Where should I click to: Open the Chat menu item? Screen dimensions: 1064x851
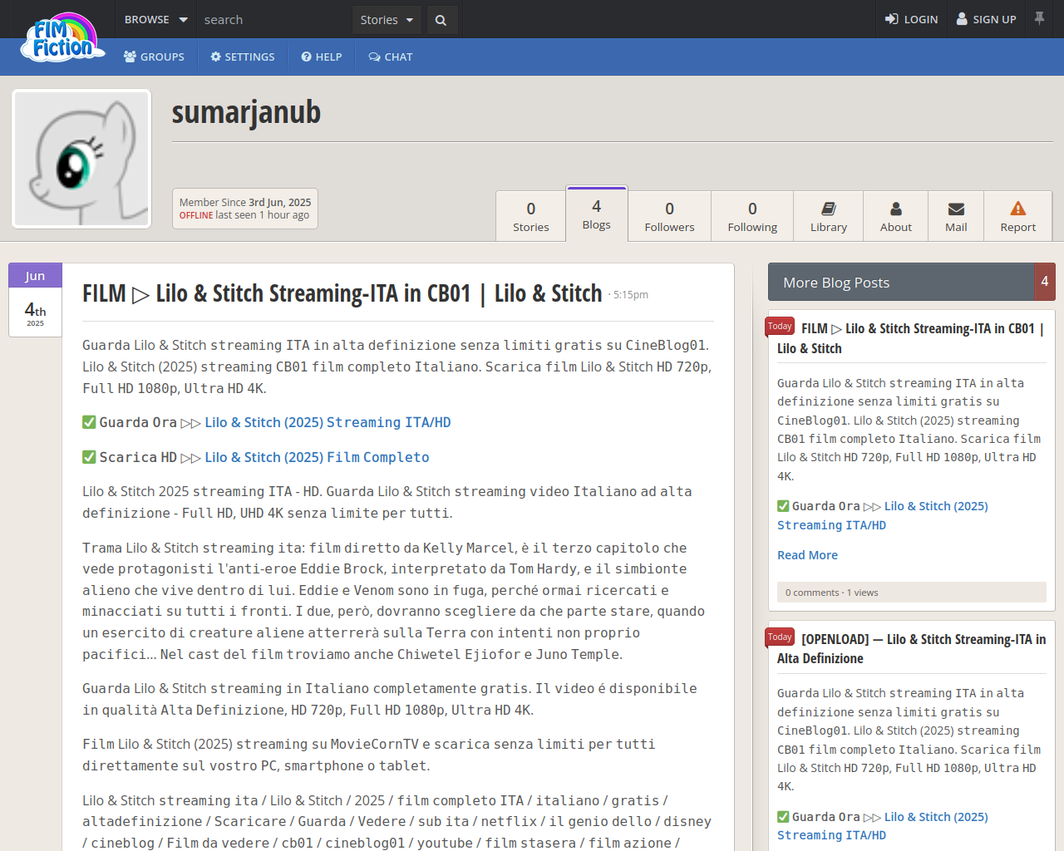click(x=390, y=57)
